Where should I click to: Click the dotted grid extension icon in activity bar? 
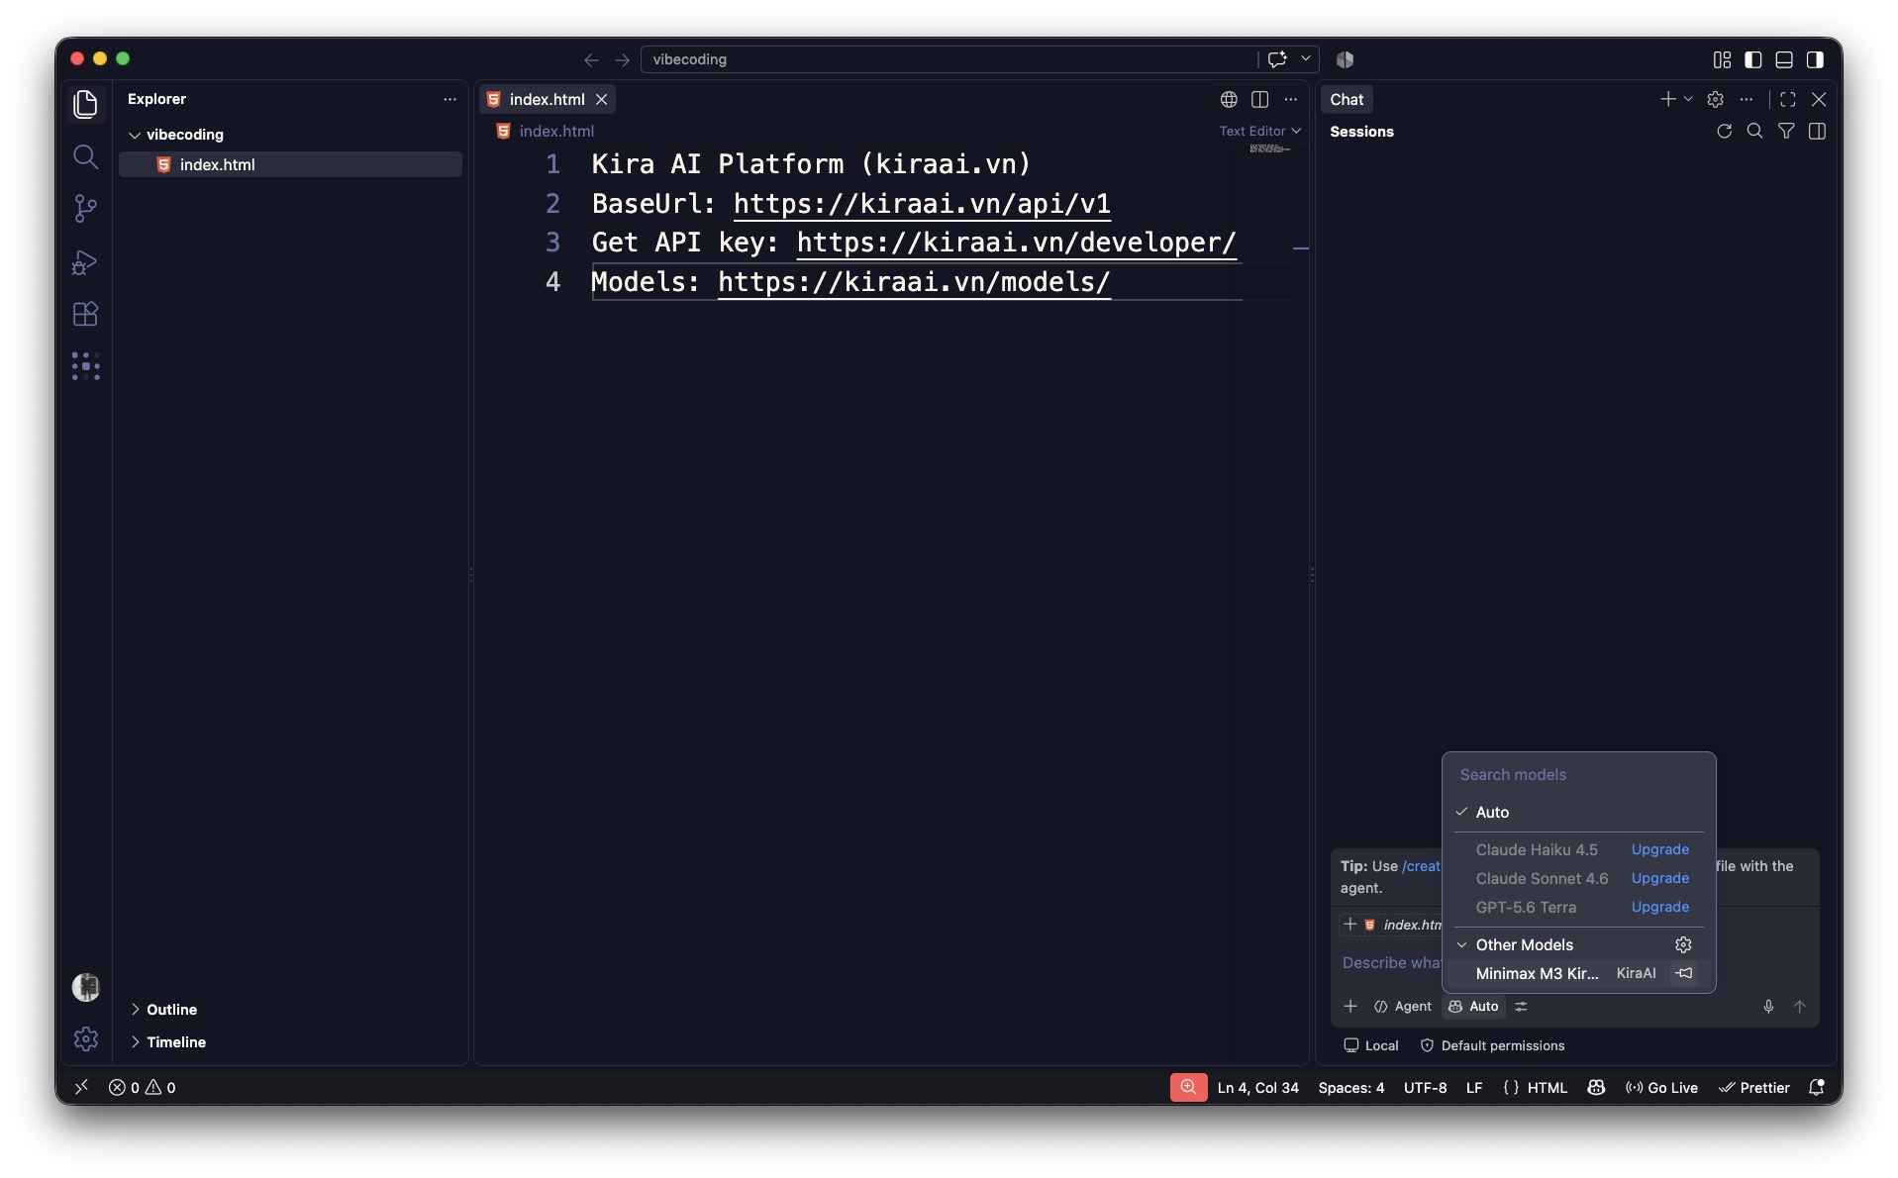[86, 366]
